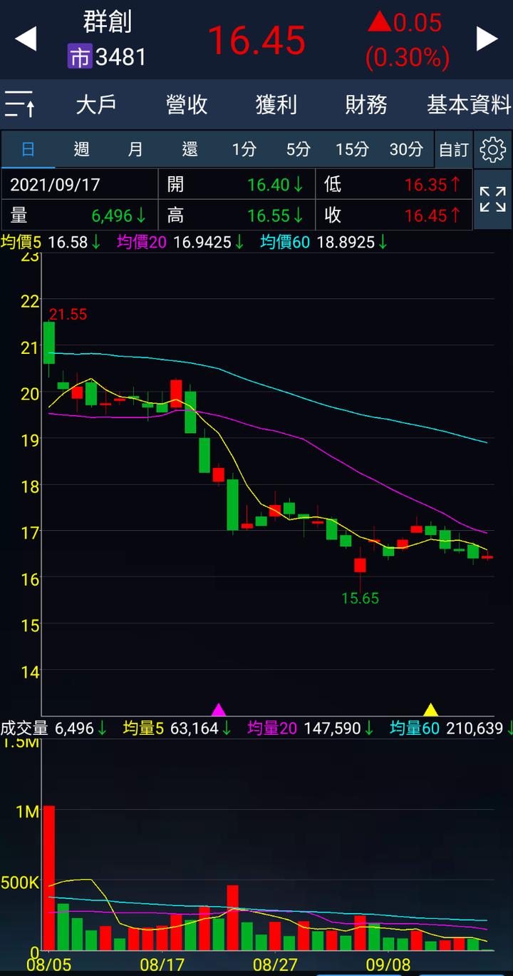This screenshot has width=513, height=976.
Task: Tap the 09/08 date axis label
Action: 388,965
